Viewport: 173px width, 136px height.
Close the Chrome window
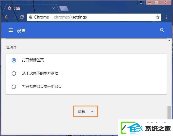[166, 2]
